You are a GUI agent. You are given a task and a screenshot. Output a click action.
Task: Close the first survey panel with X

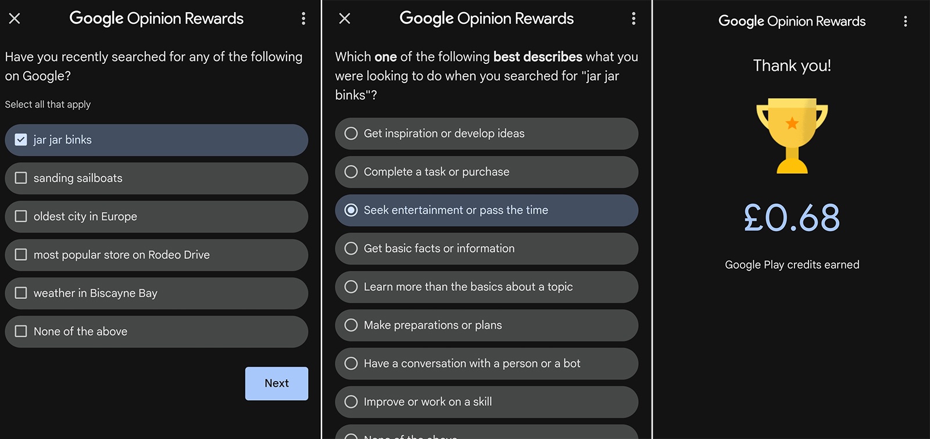point(15,19)
